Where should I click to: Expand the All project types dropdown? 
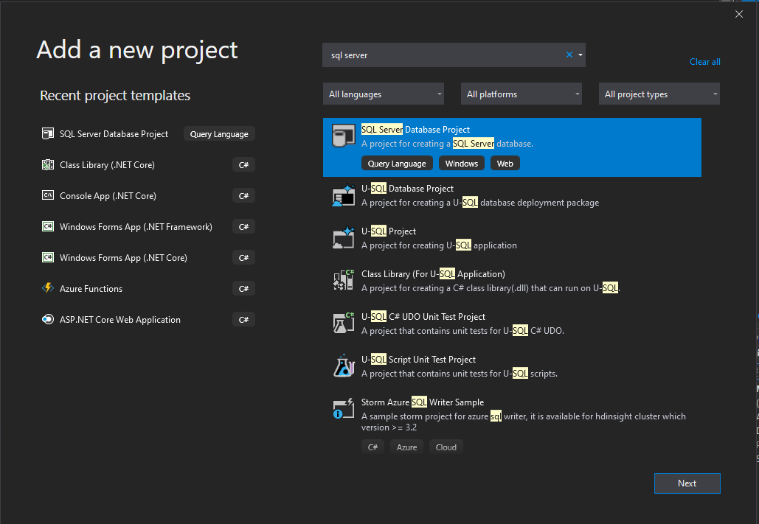coord(659,94)
